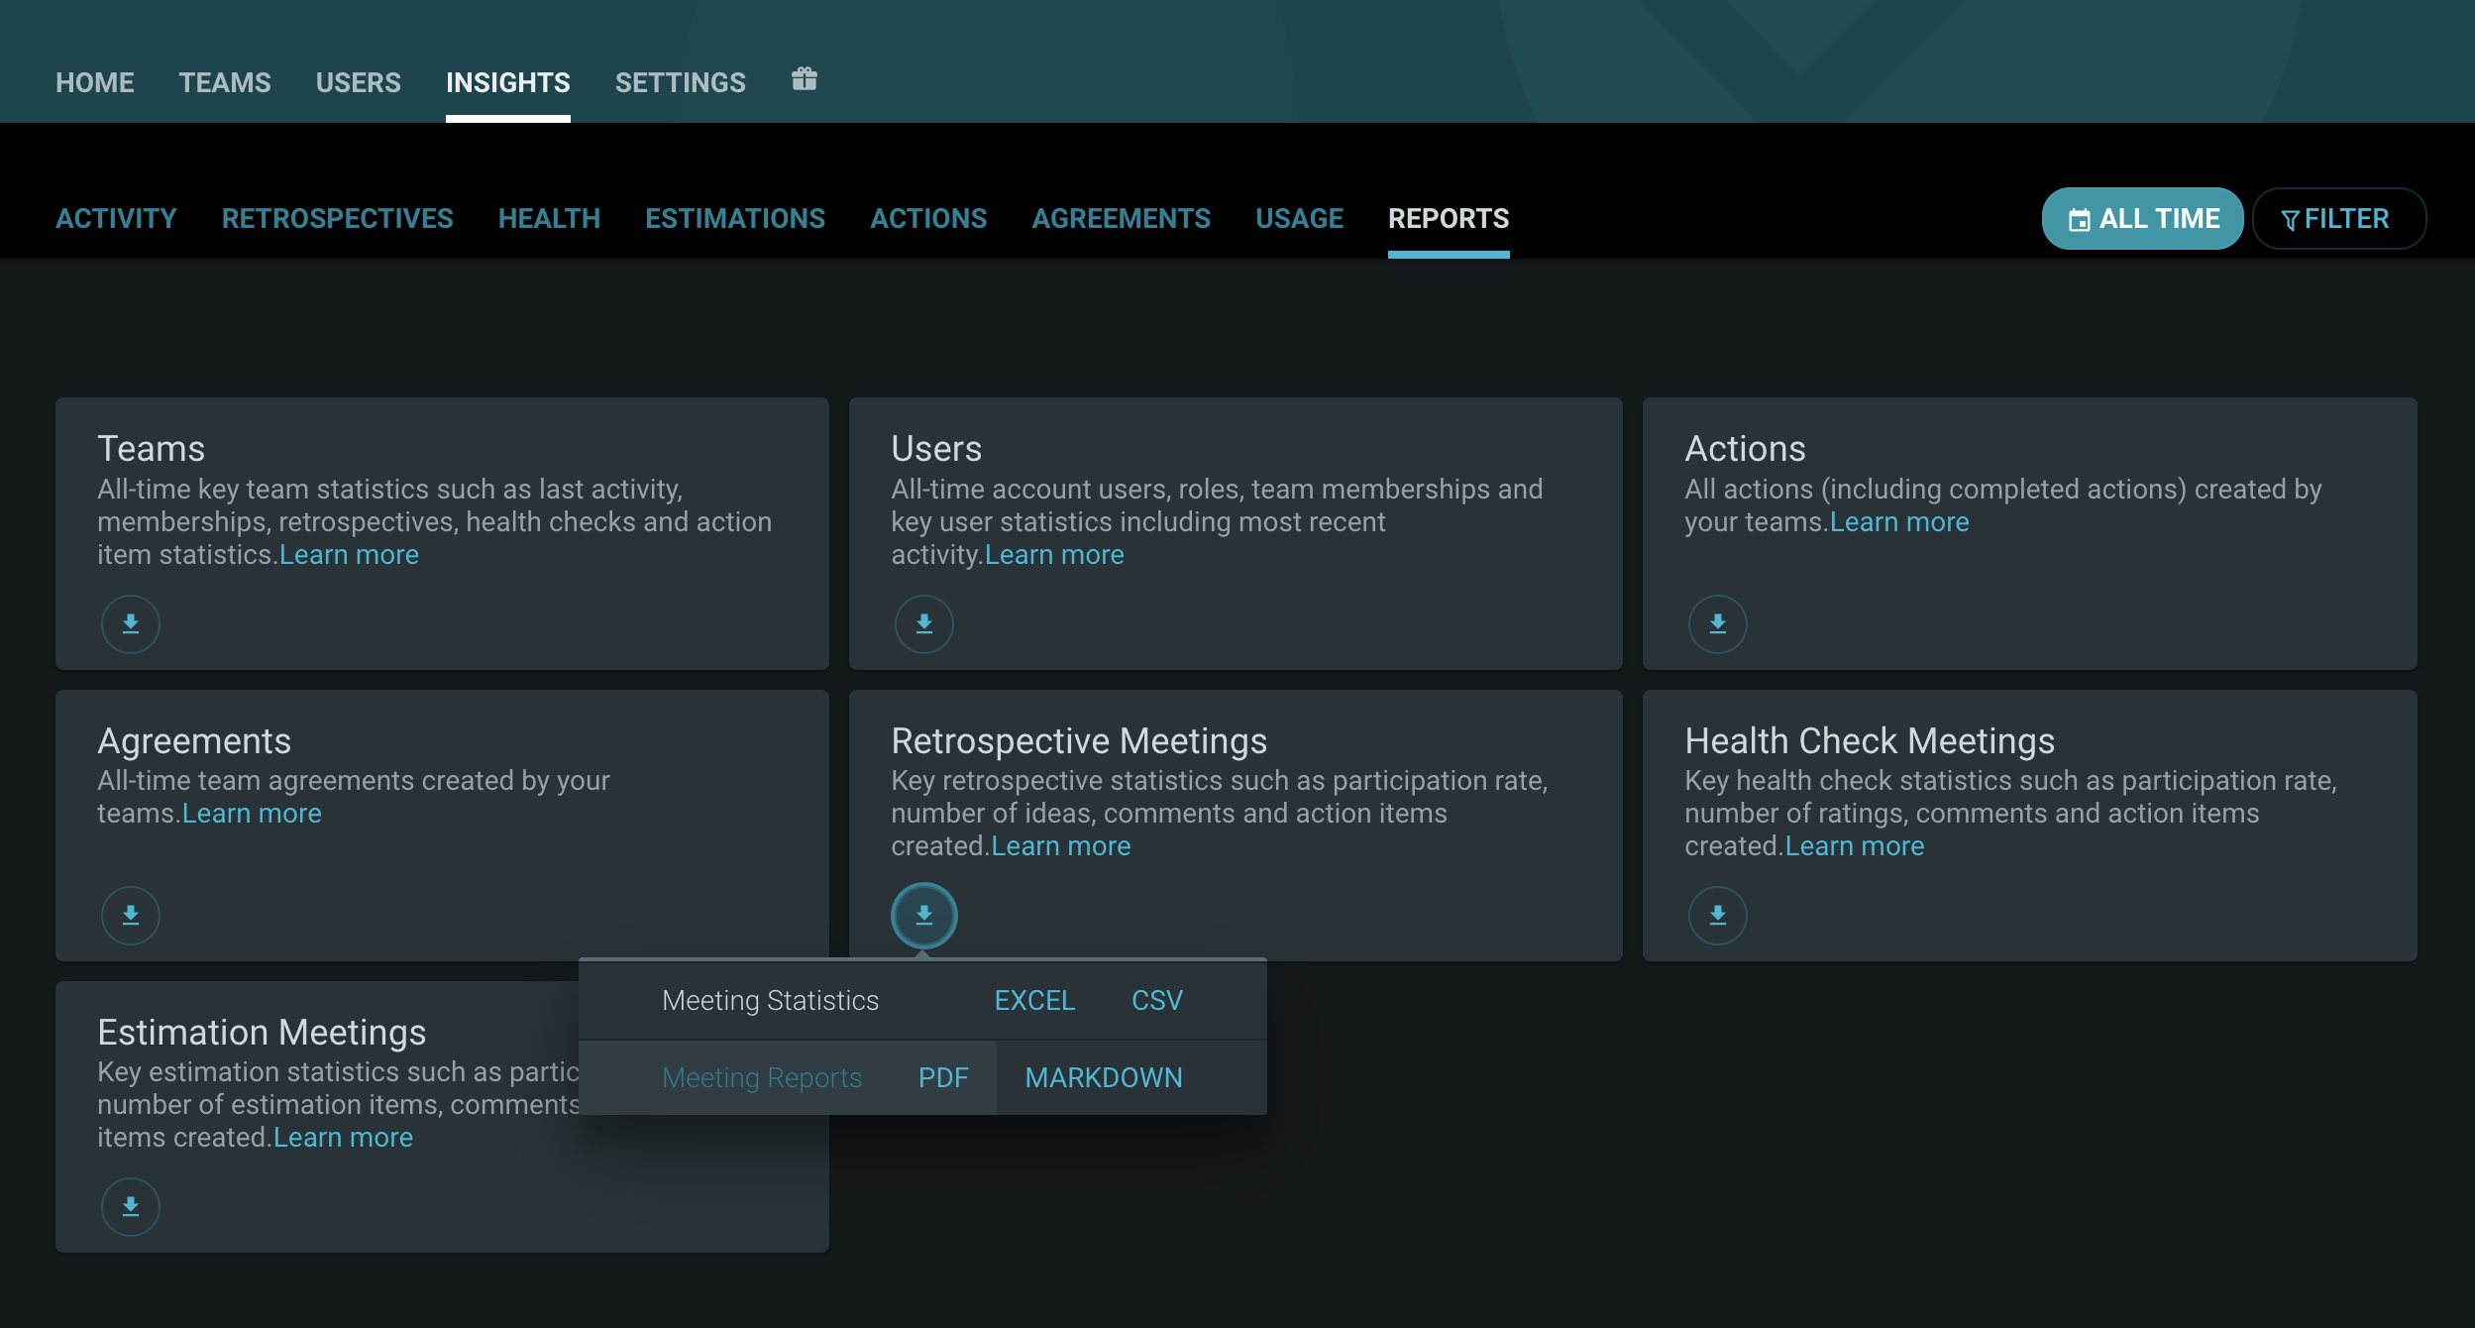Open the All Time date range selector
Screen dimensions: 2475x1328
2142,219
